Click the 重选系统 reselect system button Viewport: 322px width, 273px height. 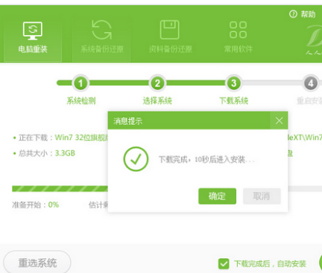click(x=37, y=263)
